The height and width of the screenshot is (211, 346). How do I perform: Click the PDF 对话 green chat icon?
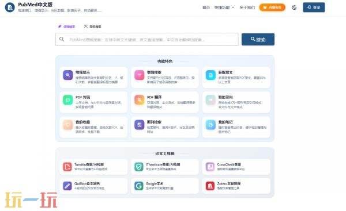(67, 100)
